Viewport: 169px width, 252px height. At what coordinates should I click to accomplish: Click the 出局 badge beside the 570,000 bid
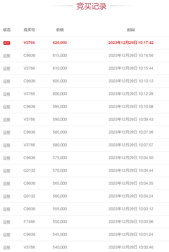(x=7, y=171)
